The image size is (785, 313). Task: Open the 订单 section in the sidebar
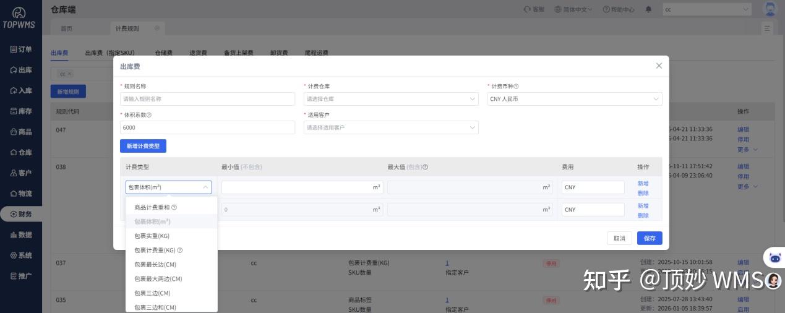click(x=21, y=49)
